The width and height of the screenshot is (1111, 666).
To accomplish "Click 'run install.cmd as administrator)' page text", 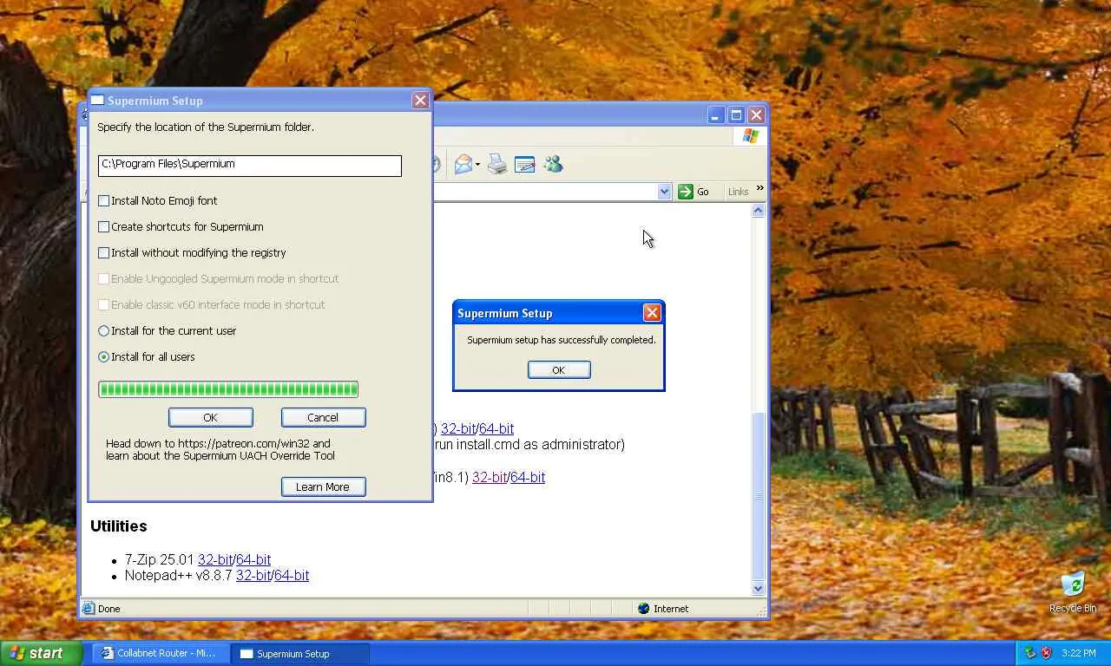I will (529, 444).
